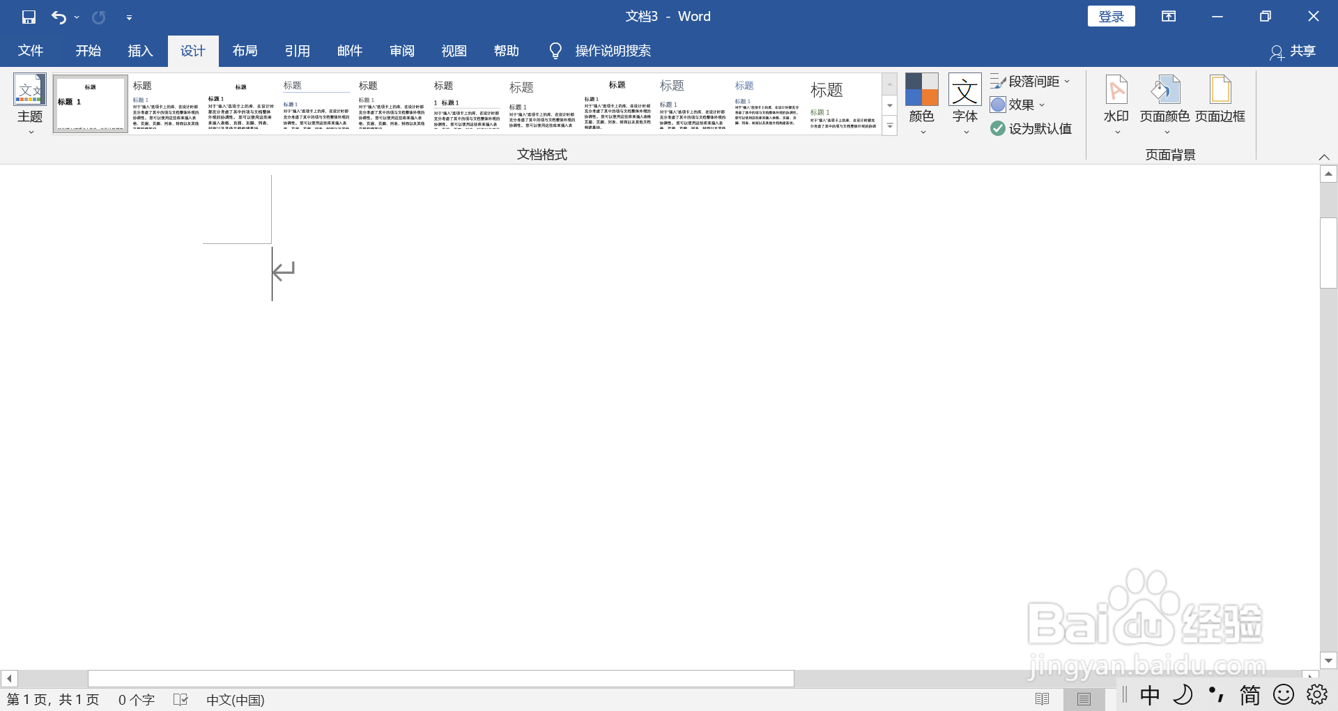Open the Page Color (页面颜色) picker
Viewport: 1338px width, 711px height.
point(1164,103)
